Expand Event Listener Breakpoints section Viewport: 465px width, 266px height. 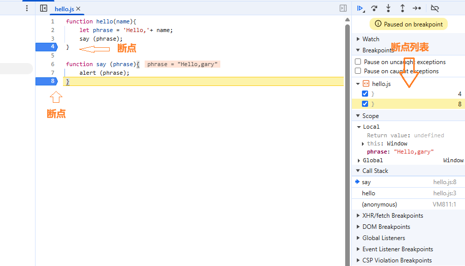(358, 249)
